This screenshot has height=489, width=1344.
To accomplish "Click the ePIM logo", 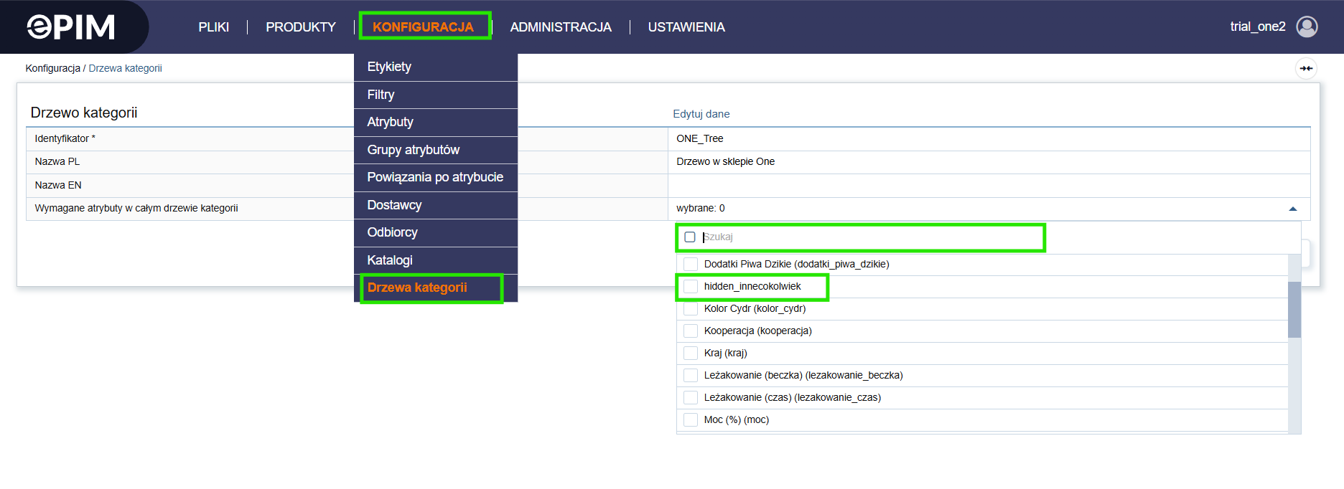I will tap(70, 27).
